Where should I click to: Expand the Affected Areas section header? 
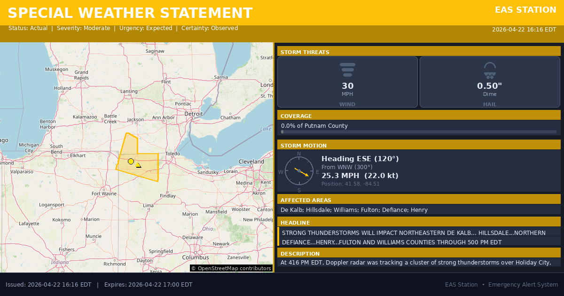coord(419,200)
